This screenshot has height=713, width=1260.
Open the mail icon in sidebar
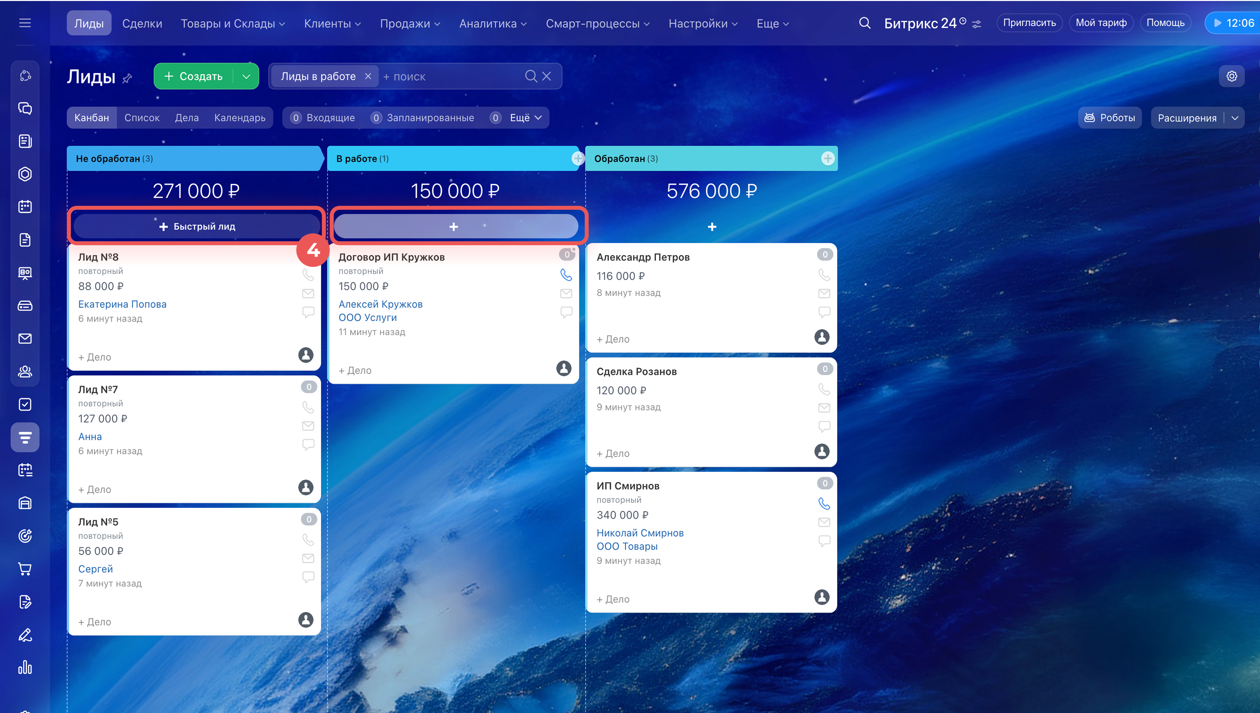[x=25, y=338]
